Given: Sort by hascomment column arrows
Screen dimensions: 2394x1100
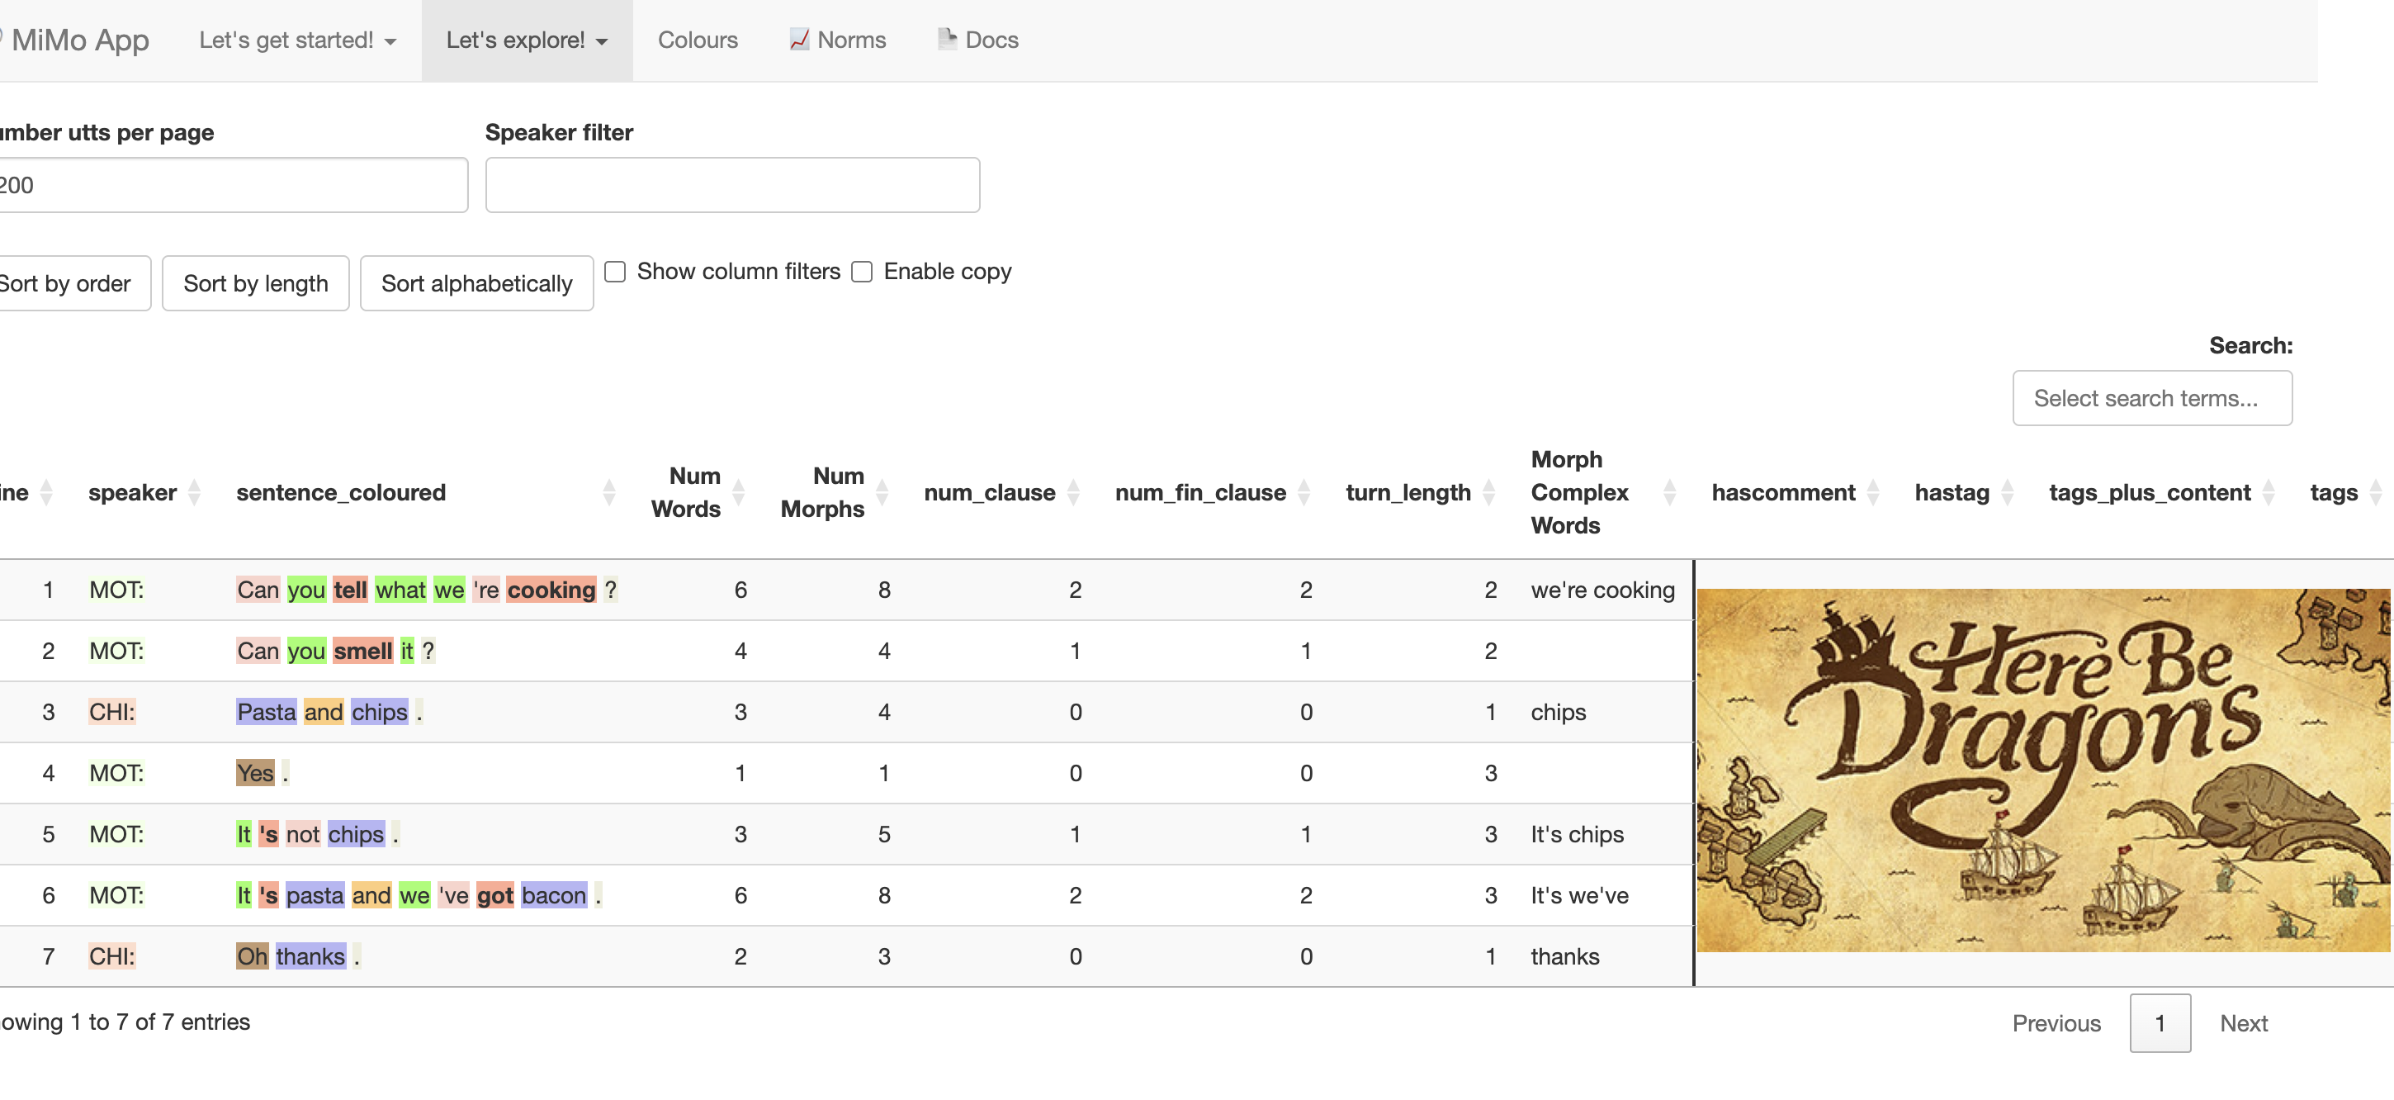Looking at the screenshot, I should coord(1872,492).
